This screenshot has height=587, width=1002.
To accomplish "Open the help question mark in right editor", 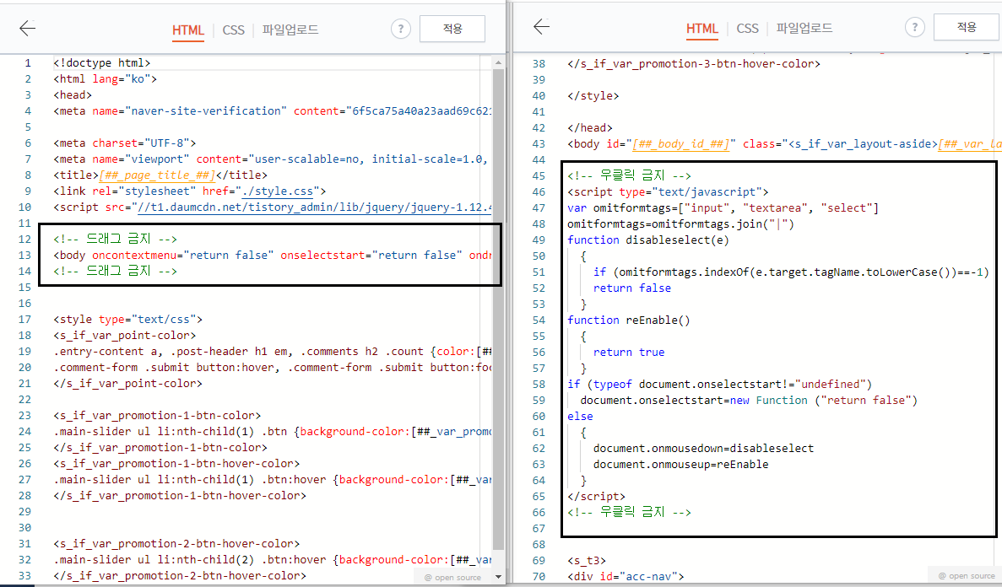I will pos(914,27).
